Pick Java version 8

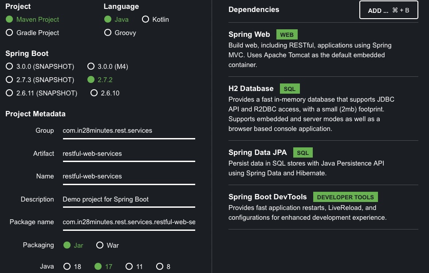(x=160, y=266)
